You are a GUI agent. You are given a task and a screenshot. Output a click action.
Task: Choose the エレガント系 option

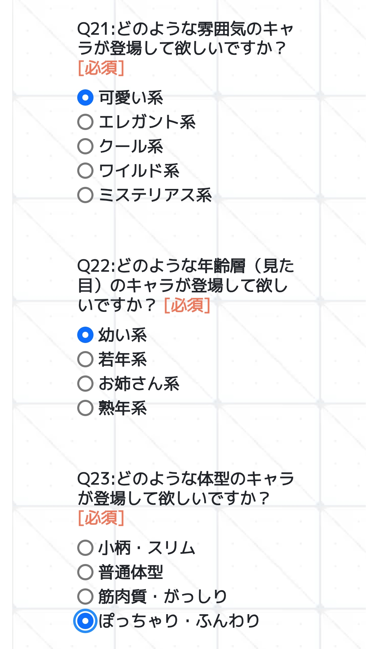pyautogui.click(x=85, y=122)
